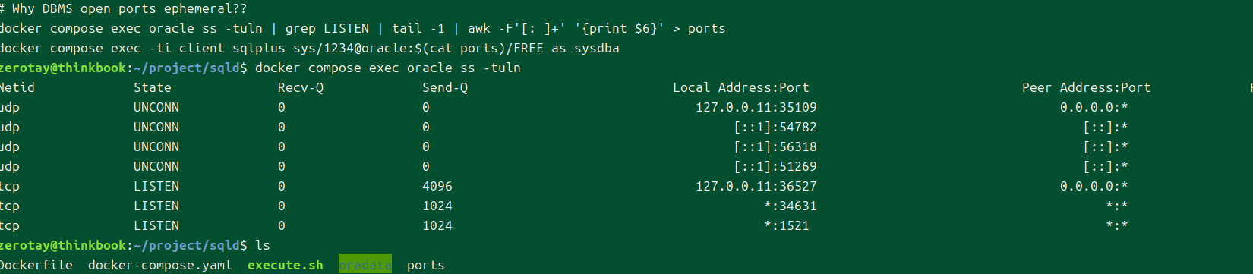1253x274 pixels.
Task: Click the Dockerfile entry in ls output
Action: 36,265
